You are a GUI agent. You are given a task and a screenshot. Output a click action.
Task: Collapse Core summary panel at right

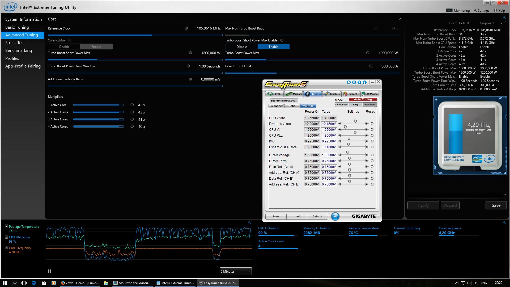tap(501, 23)
